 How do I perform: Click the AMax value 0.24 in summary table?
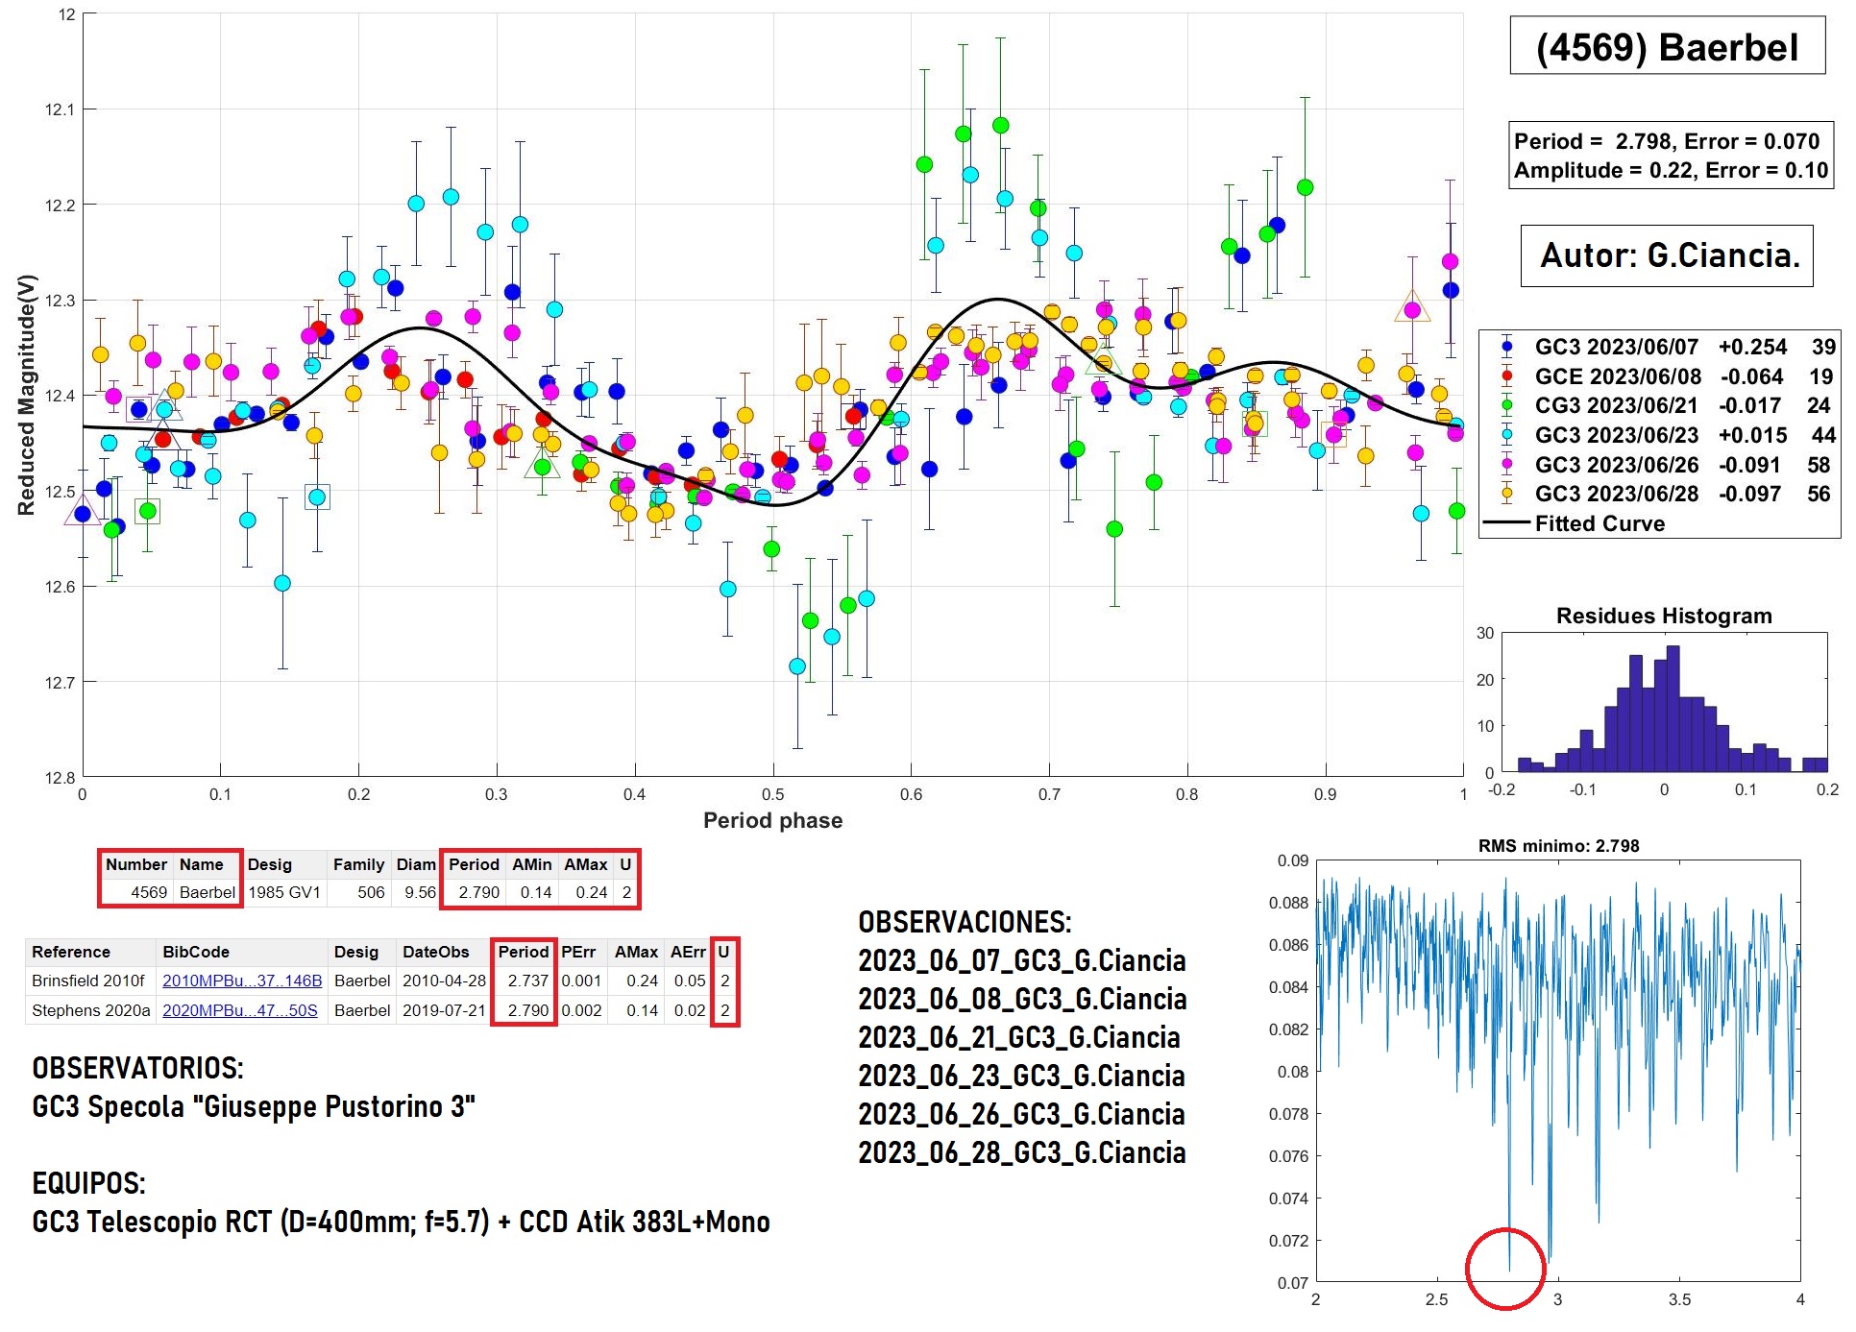pos(592,892)
